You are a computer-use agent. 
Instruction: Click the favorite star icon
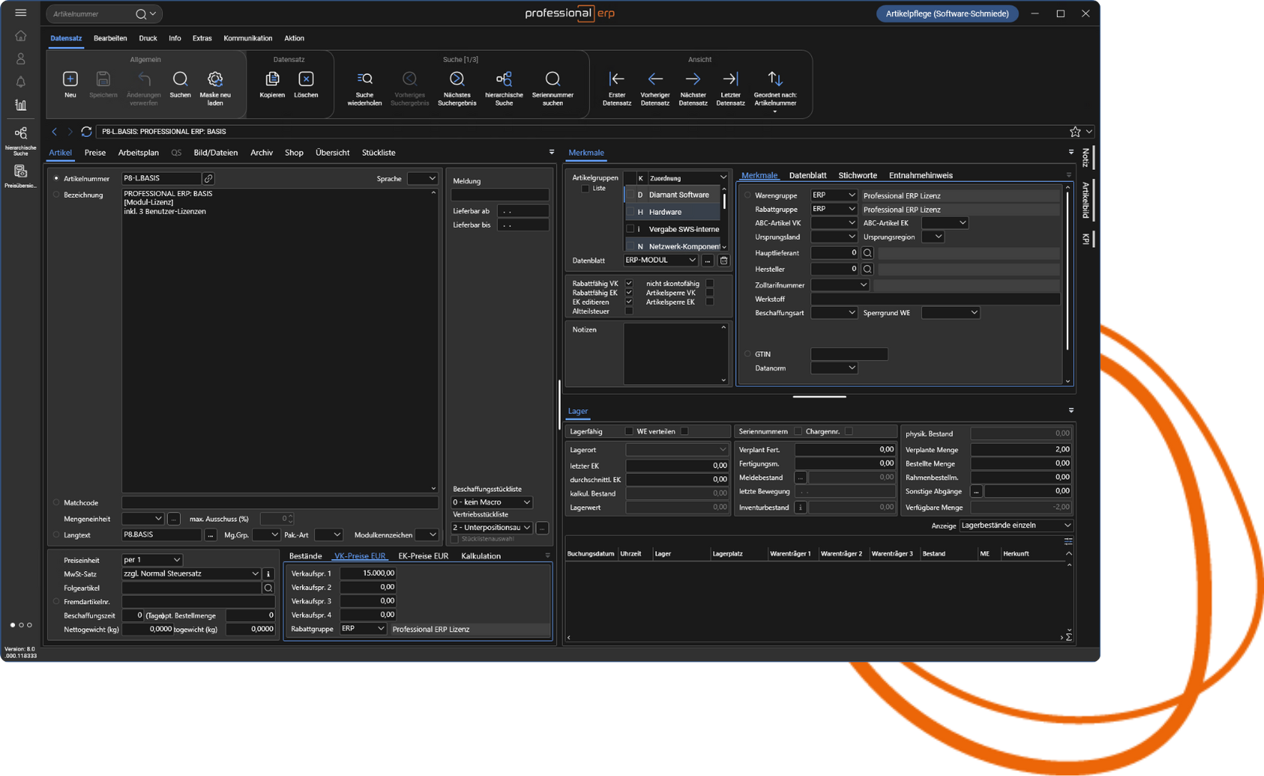[1075, 132]
